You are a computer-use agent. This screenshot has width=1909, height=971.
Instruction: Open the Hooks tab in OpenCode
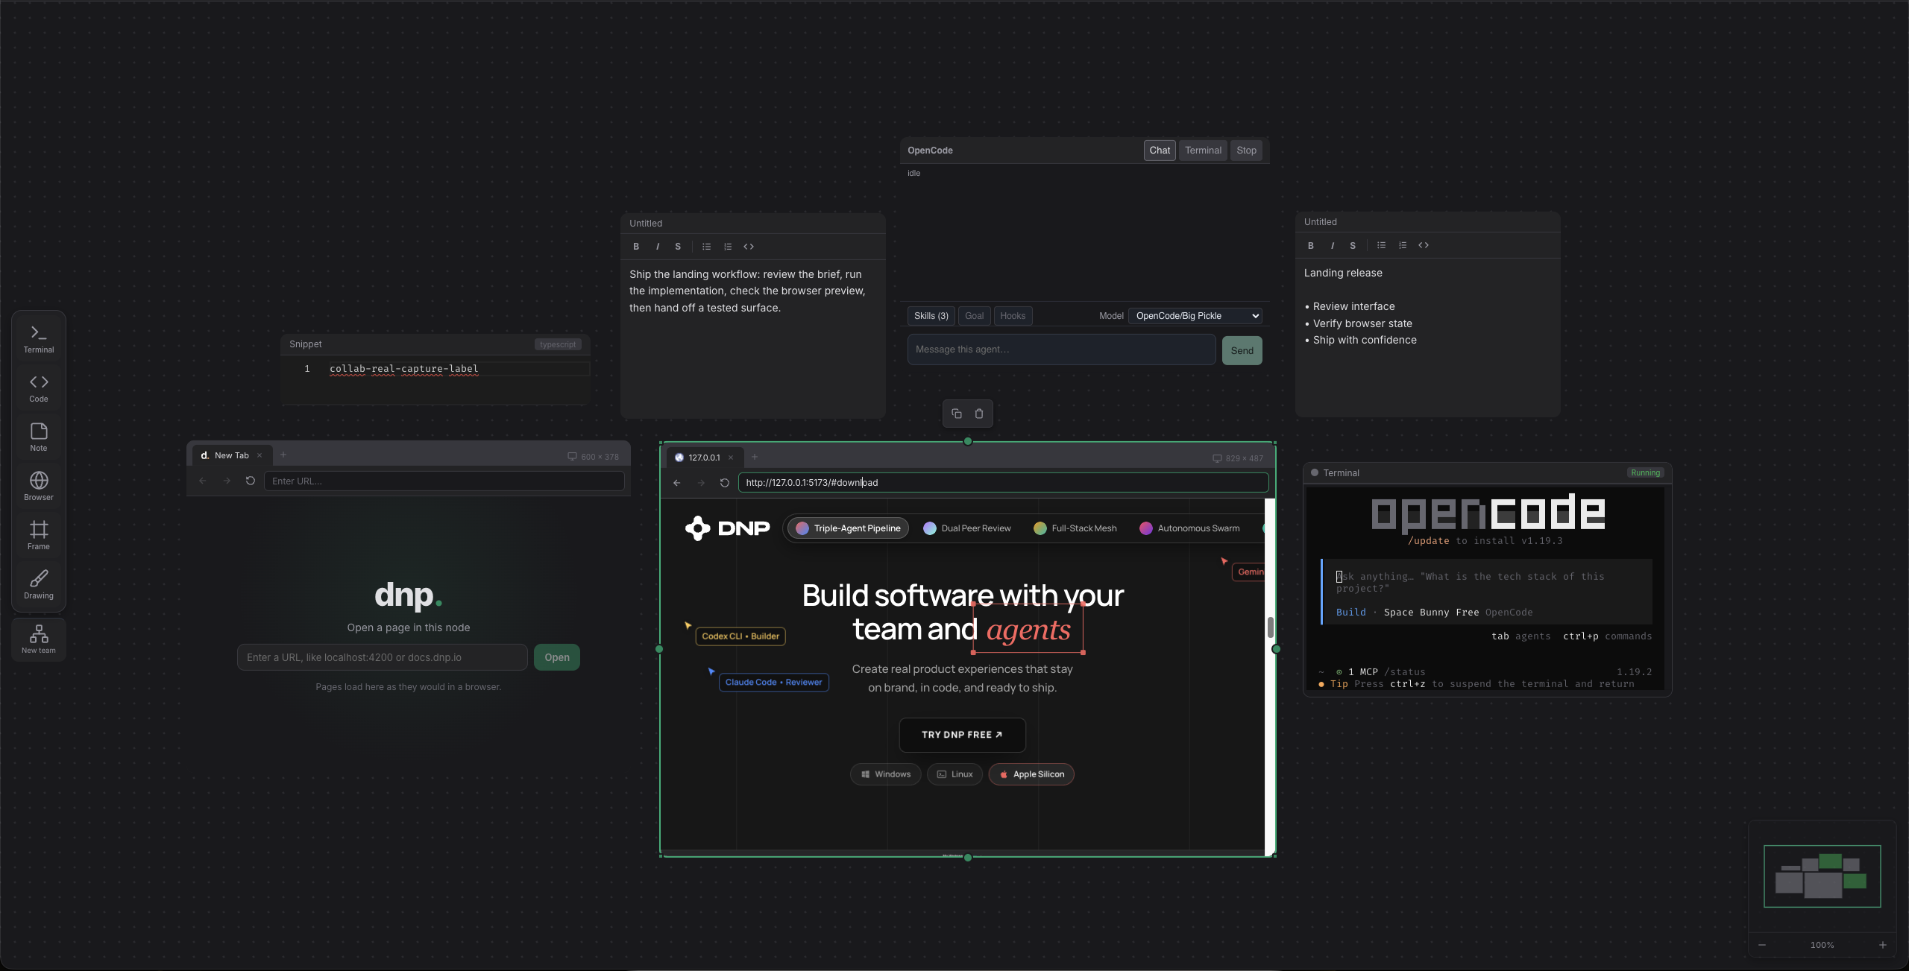coord(1013,316)
